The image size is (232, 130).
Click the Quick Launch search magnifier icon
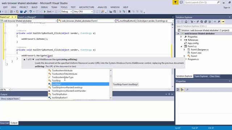(218, 3)
